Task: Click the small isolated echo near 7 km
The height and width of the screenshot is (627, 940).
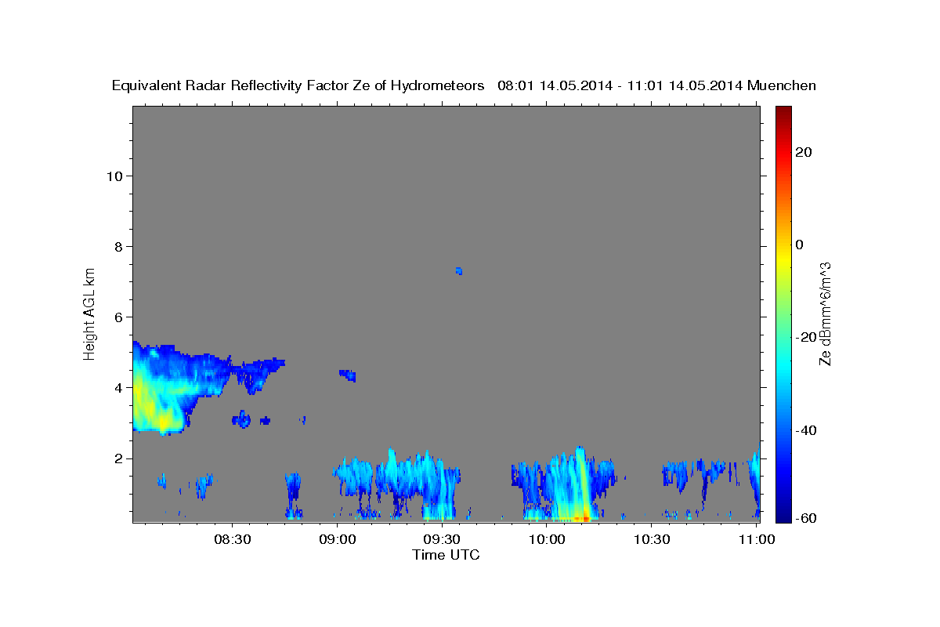Action: pos(459,271)
